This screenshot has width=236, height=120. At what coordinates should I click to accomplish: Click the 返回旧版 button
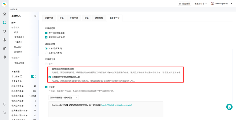click(185, 4)
